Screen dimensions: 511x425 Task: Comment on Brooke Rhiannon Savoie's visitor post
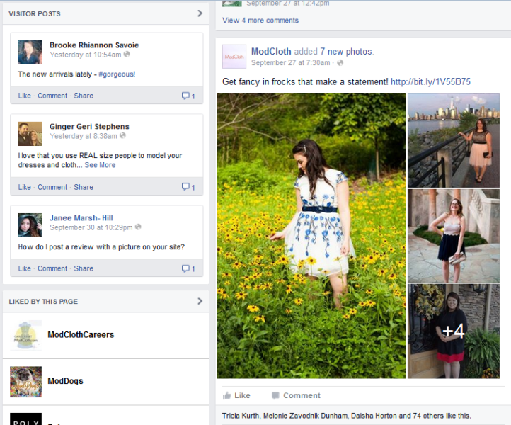coord(52,96)
